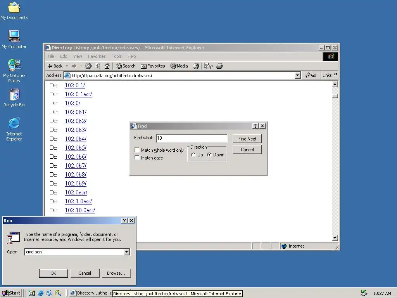This screenshot has height=298, width=397.
Task: Print the page with the printer icon
Action: click(219, 66)
